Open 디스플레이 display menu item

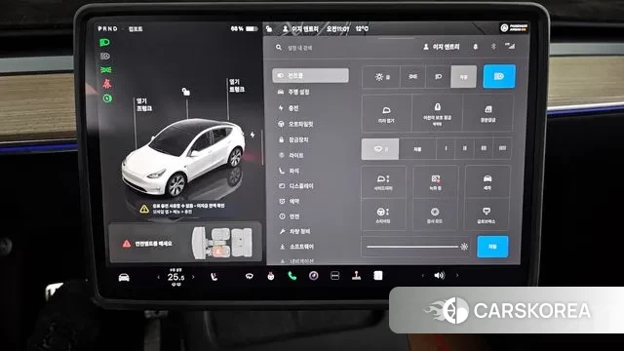click(x=296, y=186)
